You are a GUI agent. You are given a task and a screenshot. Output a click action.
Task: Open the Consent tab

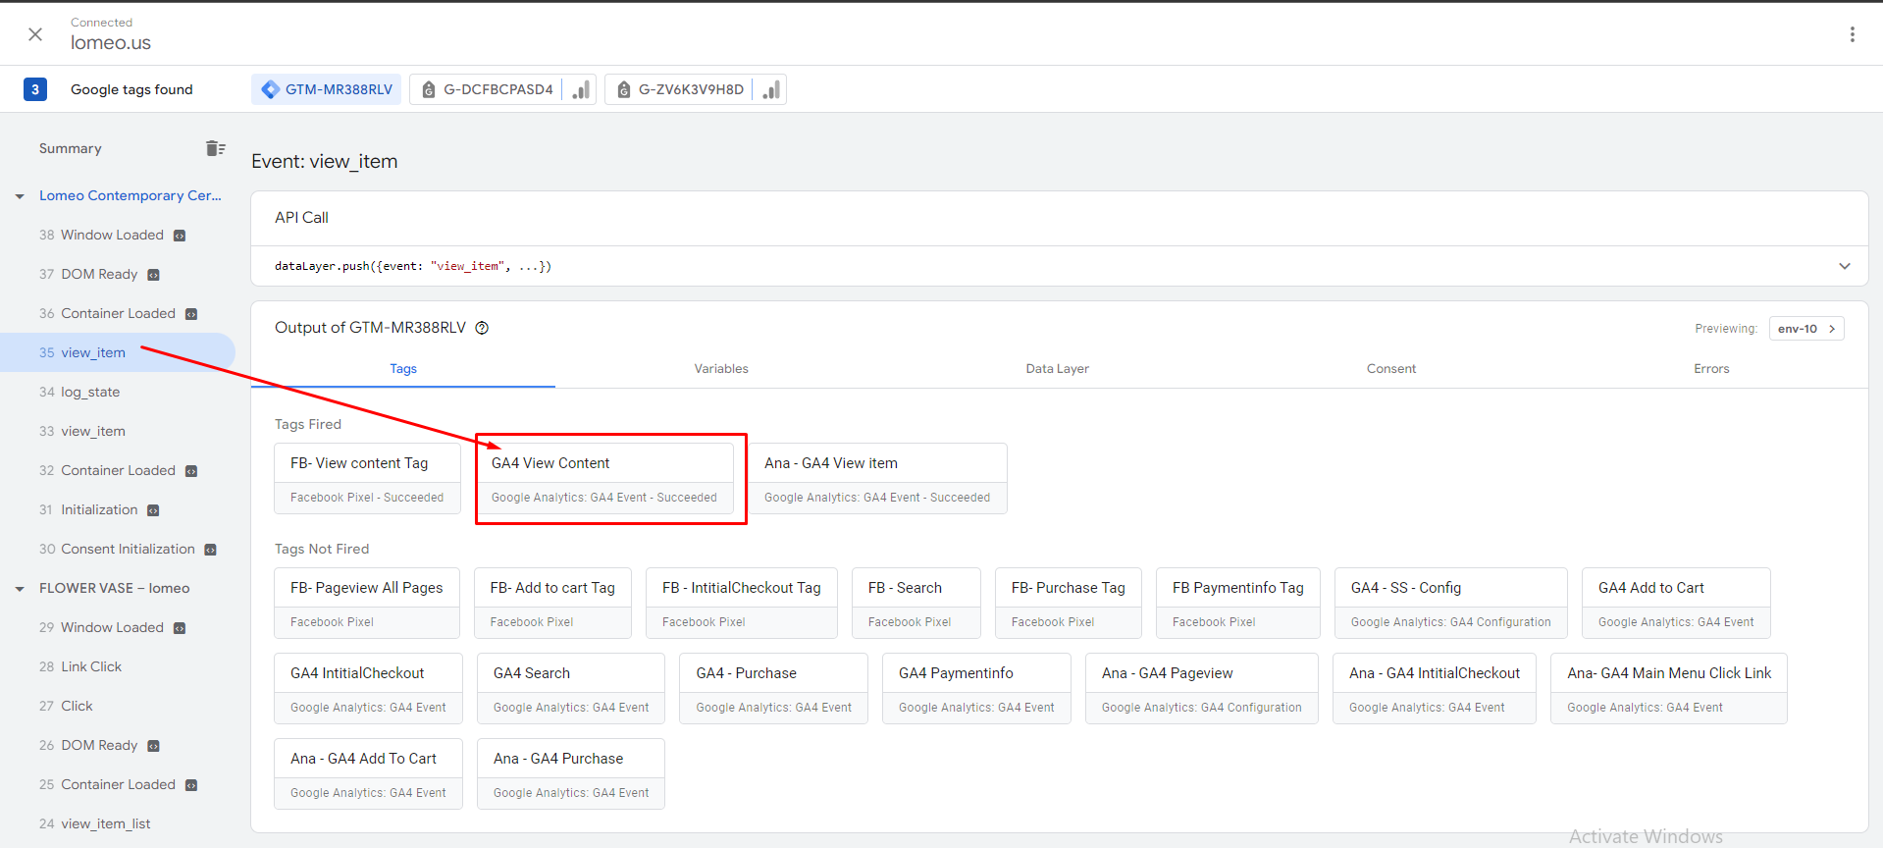click(x=1390, y=369)
